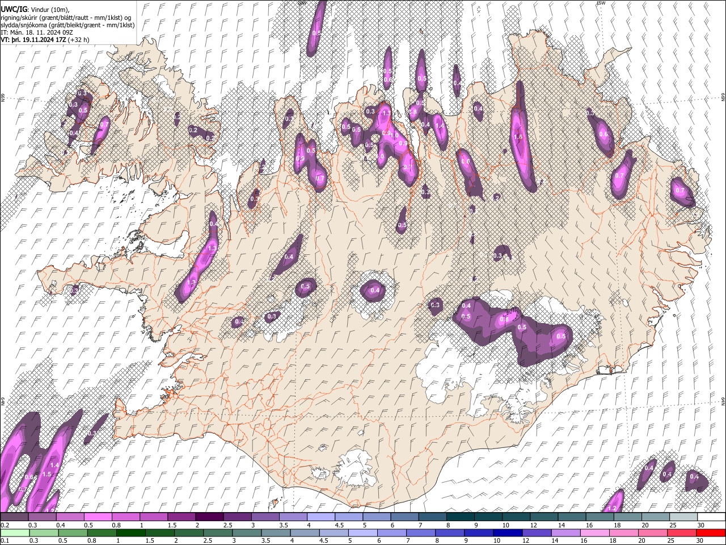Click the '0.1' label under the rain legend
This screenshot has width=726, height=545.
click(x=5, y=540)
